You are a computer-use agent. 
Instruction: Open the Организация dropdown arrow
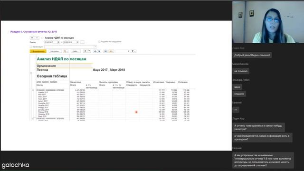(x=95, y=47)
